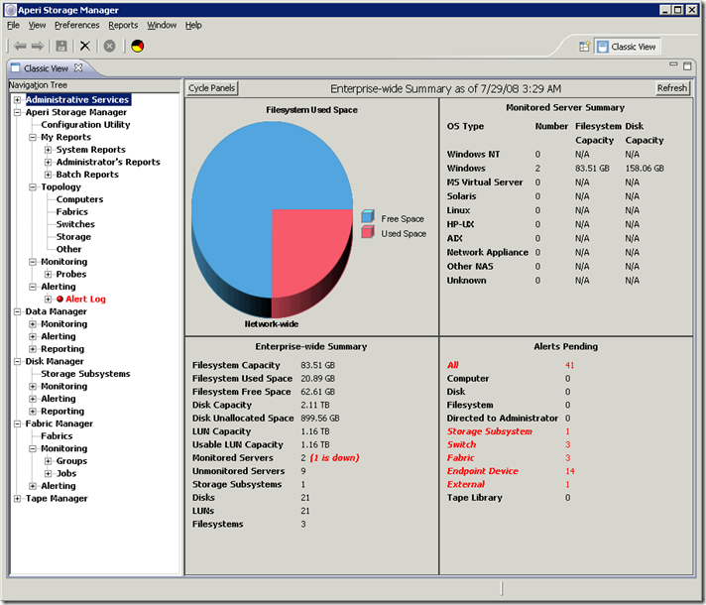706x605 pixels.
Task: Select the Alert Log tree item
Action: (85, 300)
